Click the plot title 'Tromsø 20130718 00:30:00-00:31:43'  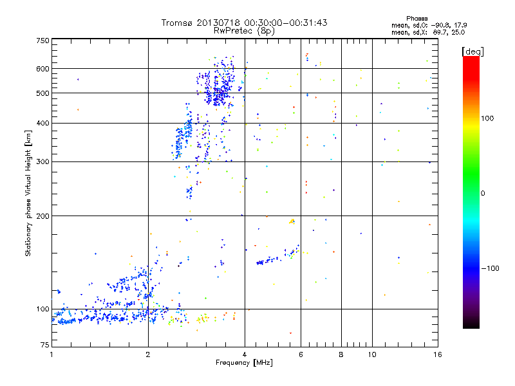244,23
